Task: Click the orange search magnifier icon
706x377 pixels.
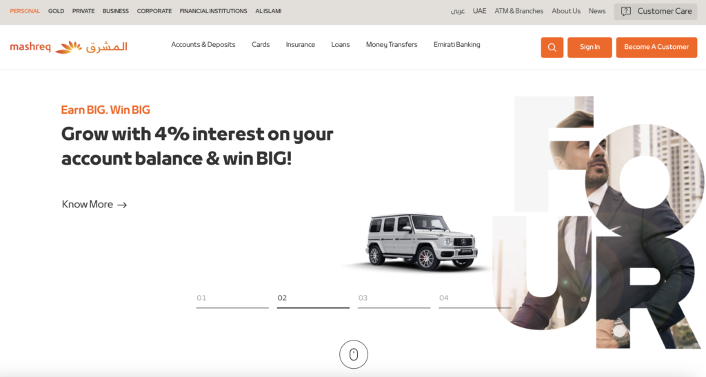Action: coord(552,48)
